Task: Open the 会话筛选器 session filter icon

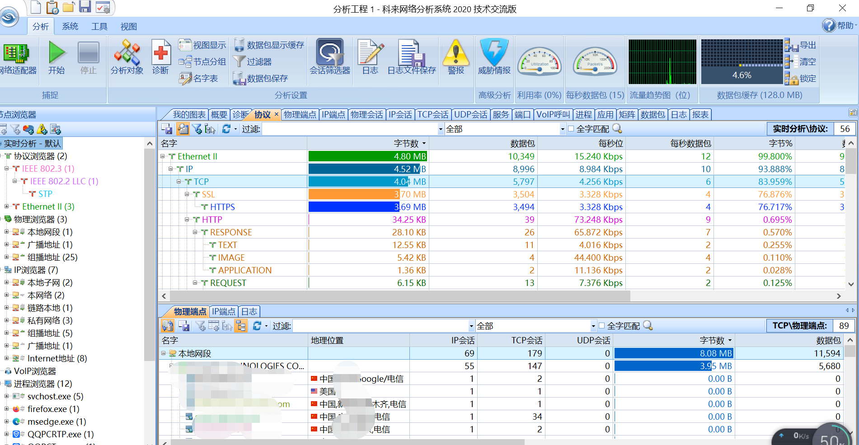Action: click(330, 52)
